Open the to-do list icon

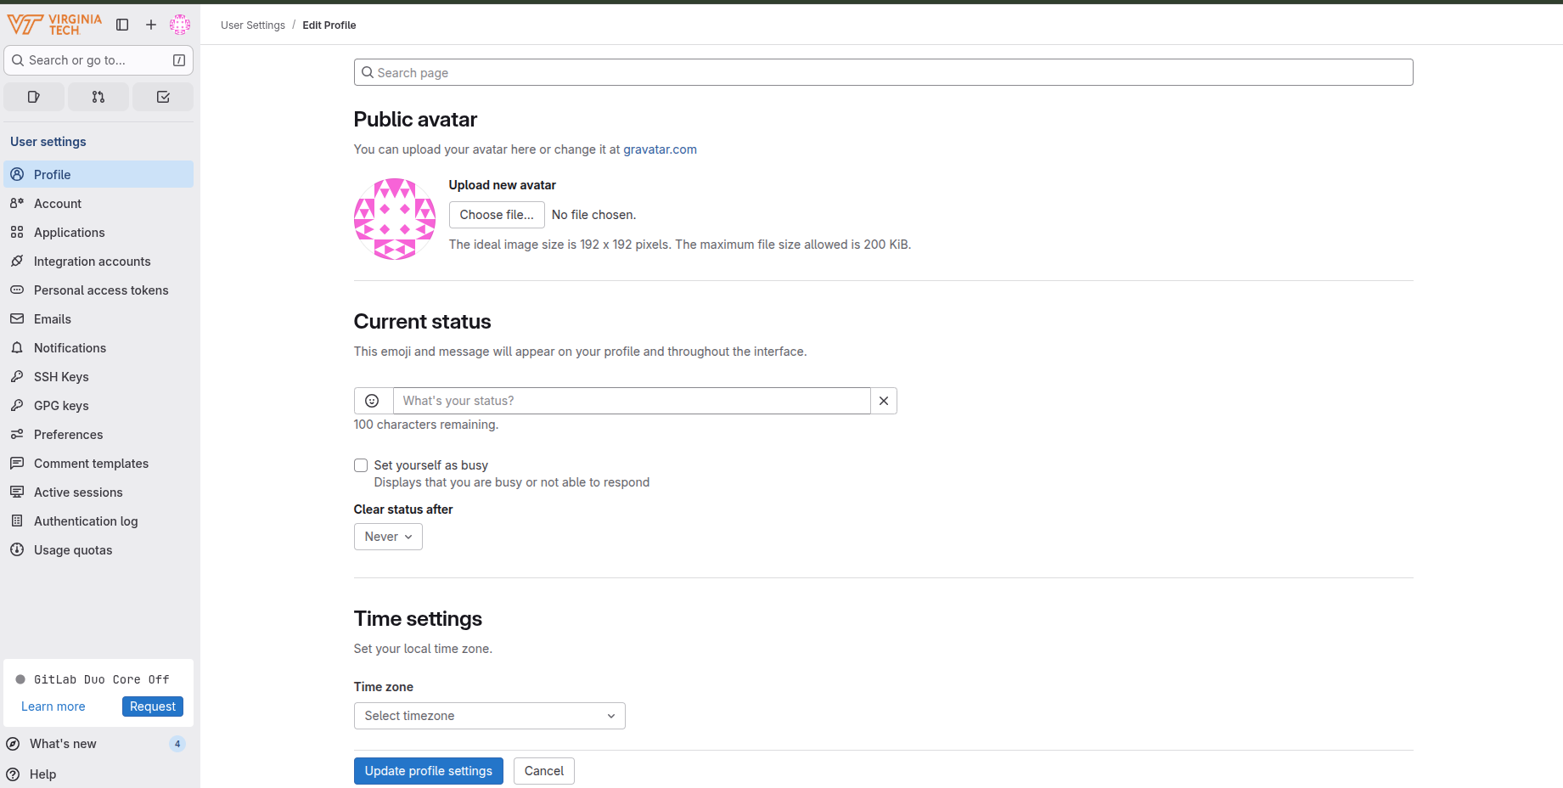163,97
